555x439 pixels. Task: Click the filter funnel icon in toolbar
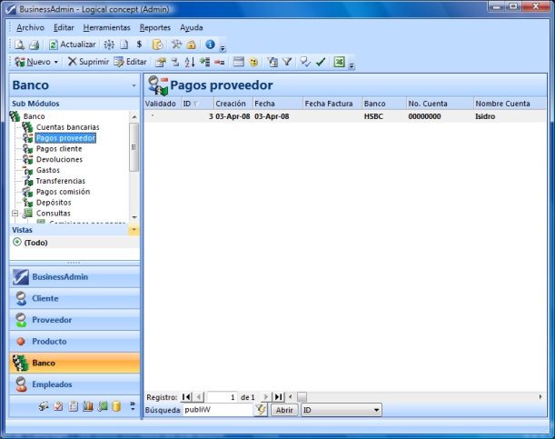coord(286,62)
